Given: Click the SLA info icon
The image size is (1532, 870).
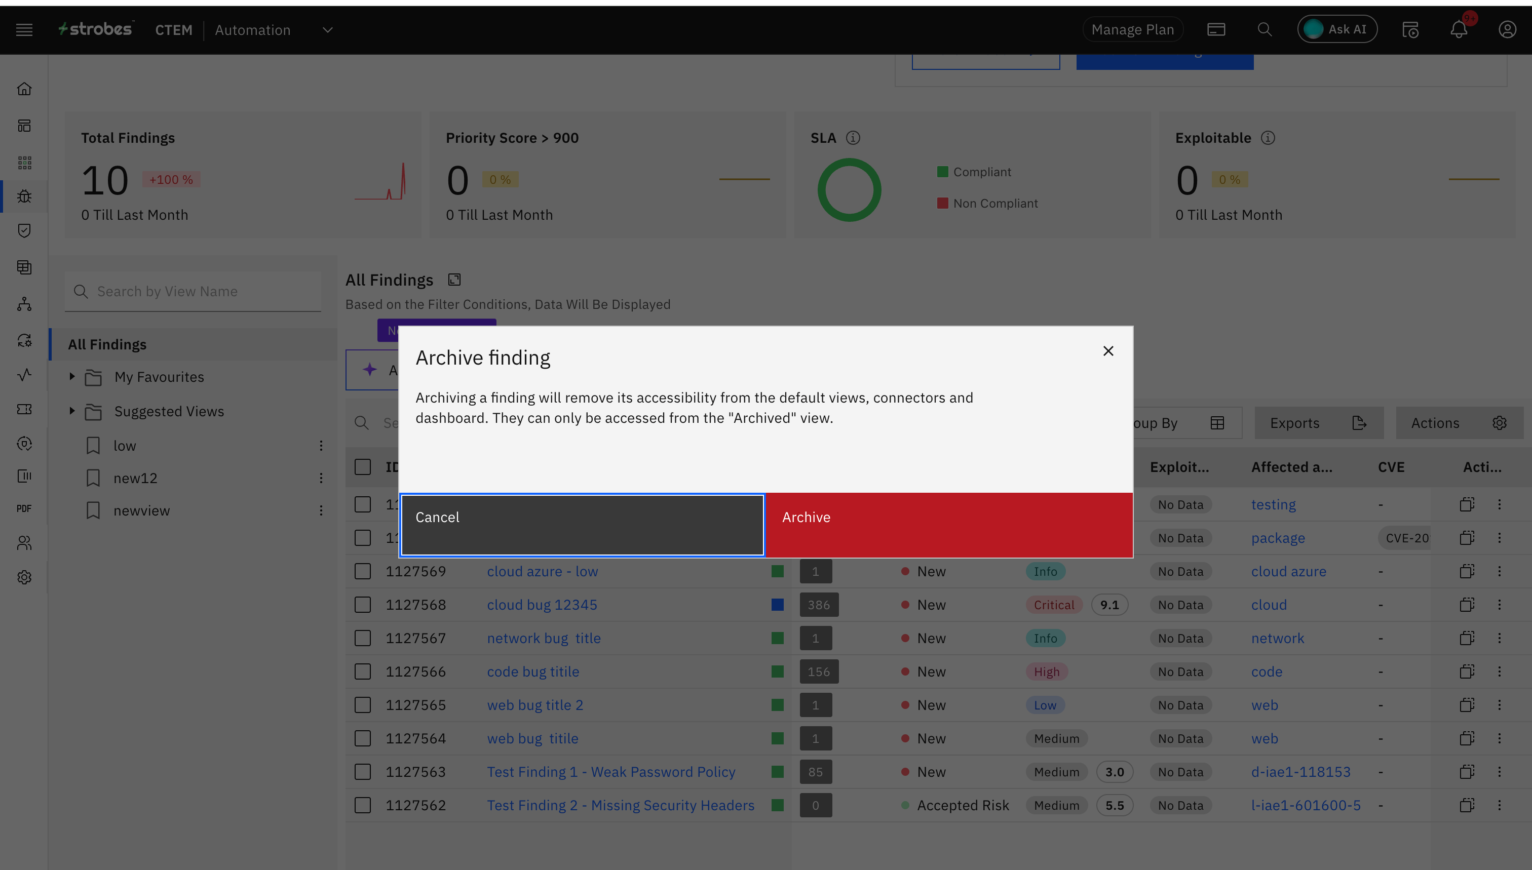Looking at the screenshot, I should coord(853,138).
